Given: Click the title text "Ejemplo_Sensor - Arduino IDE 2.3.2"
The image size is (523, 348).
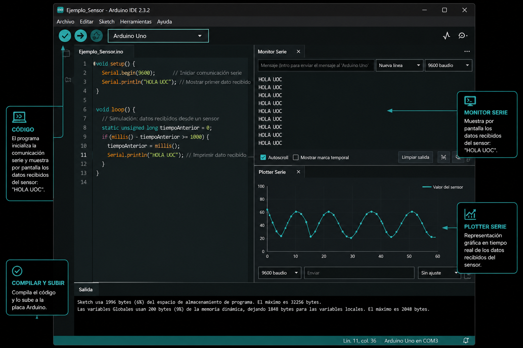Looking at the screenshot, I should coord(108,10).
